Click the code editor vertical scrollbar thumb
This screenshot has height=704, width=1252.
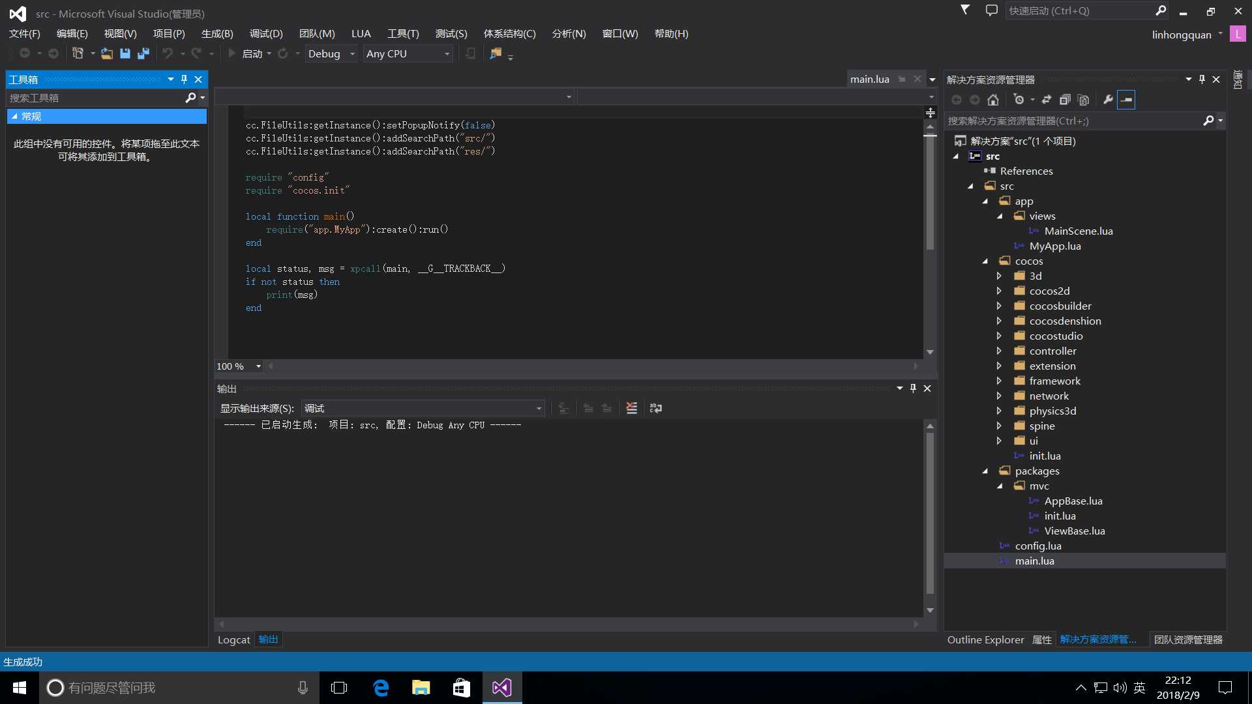(x=930, y=192)
